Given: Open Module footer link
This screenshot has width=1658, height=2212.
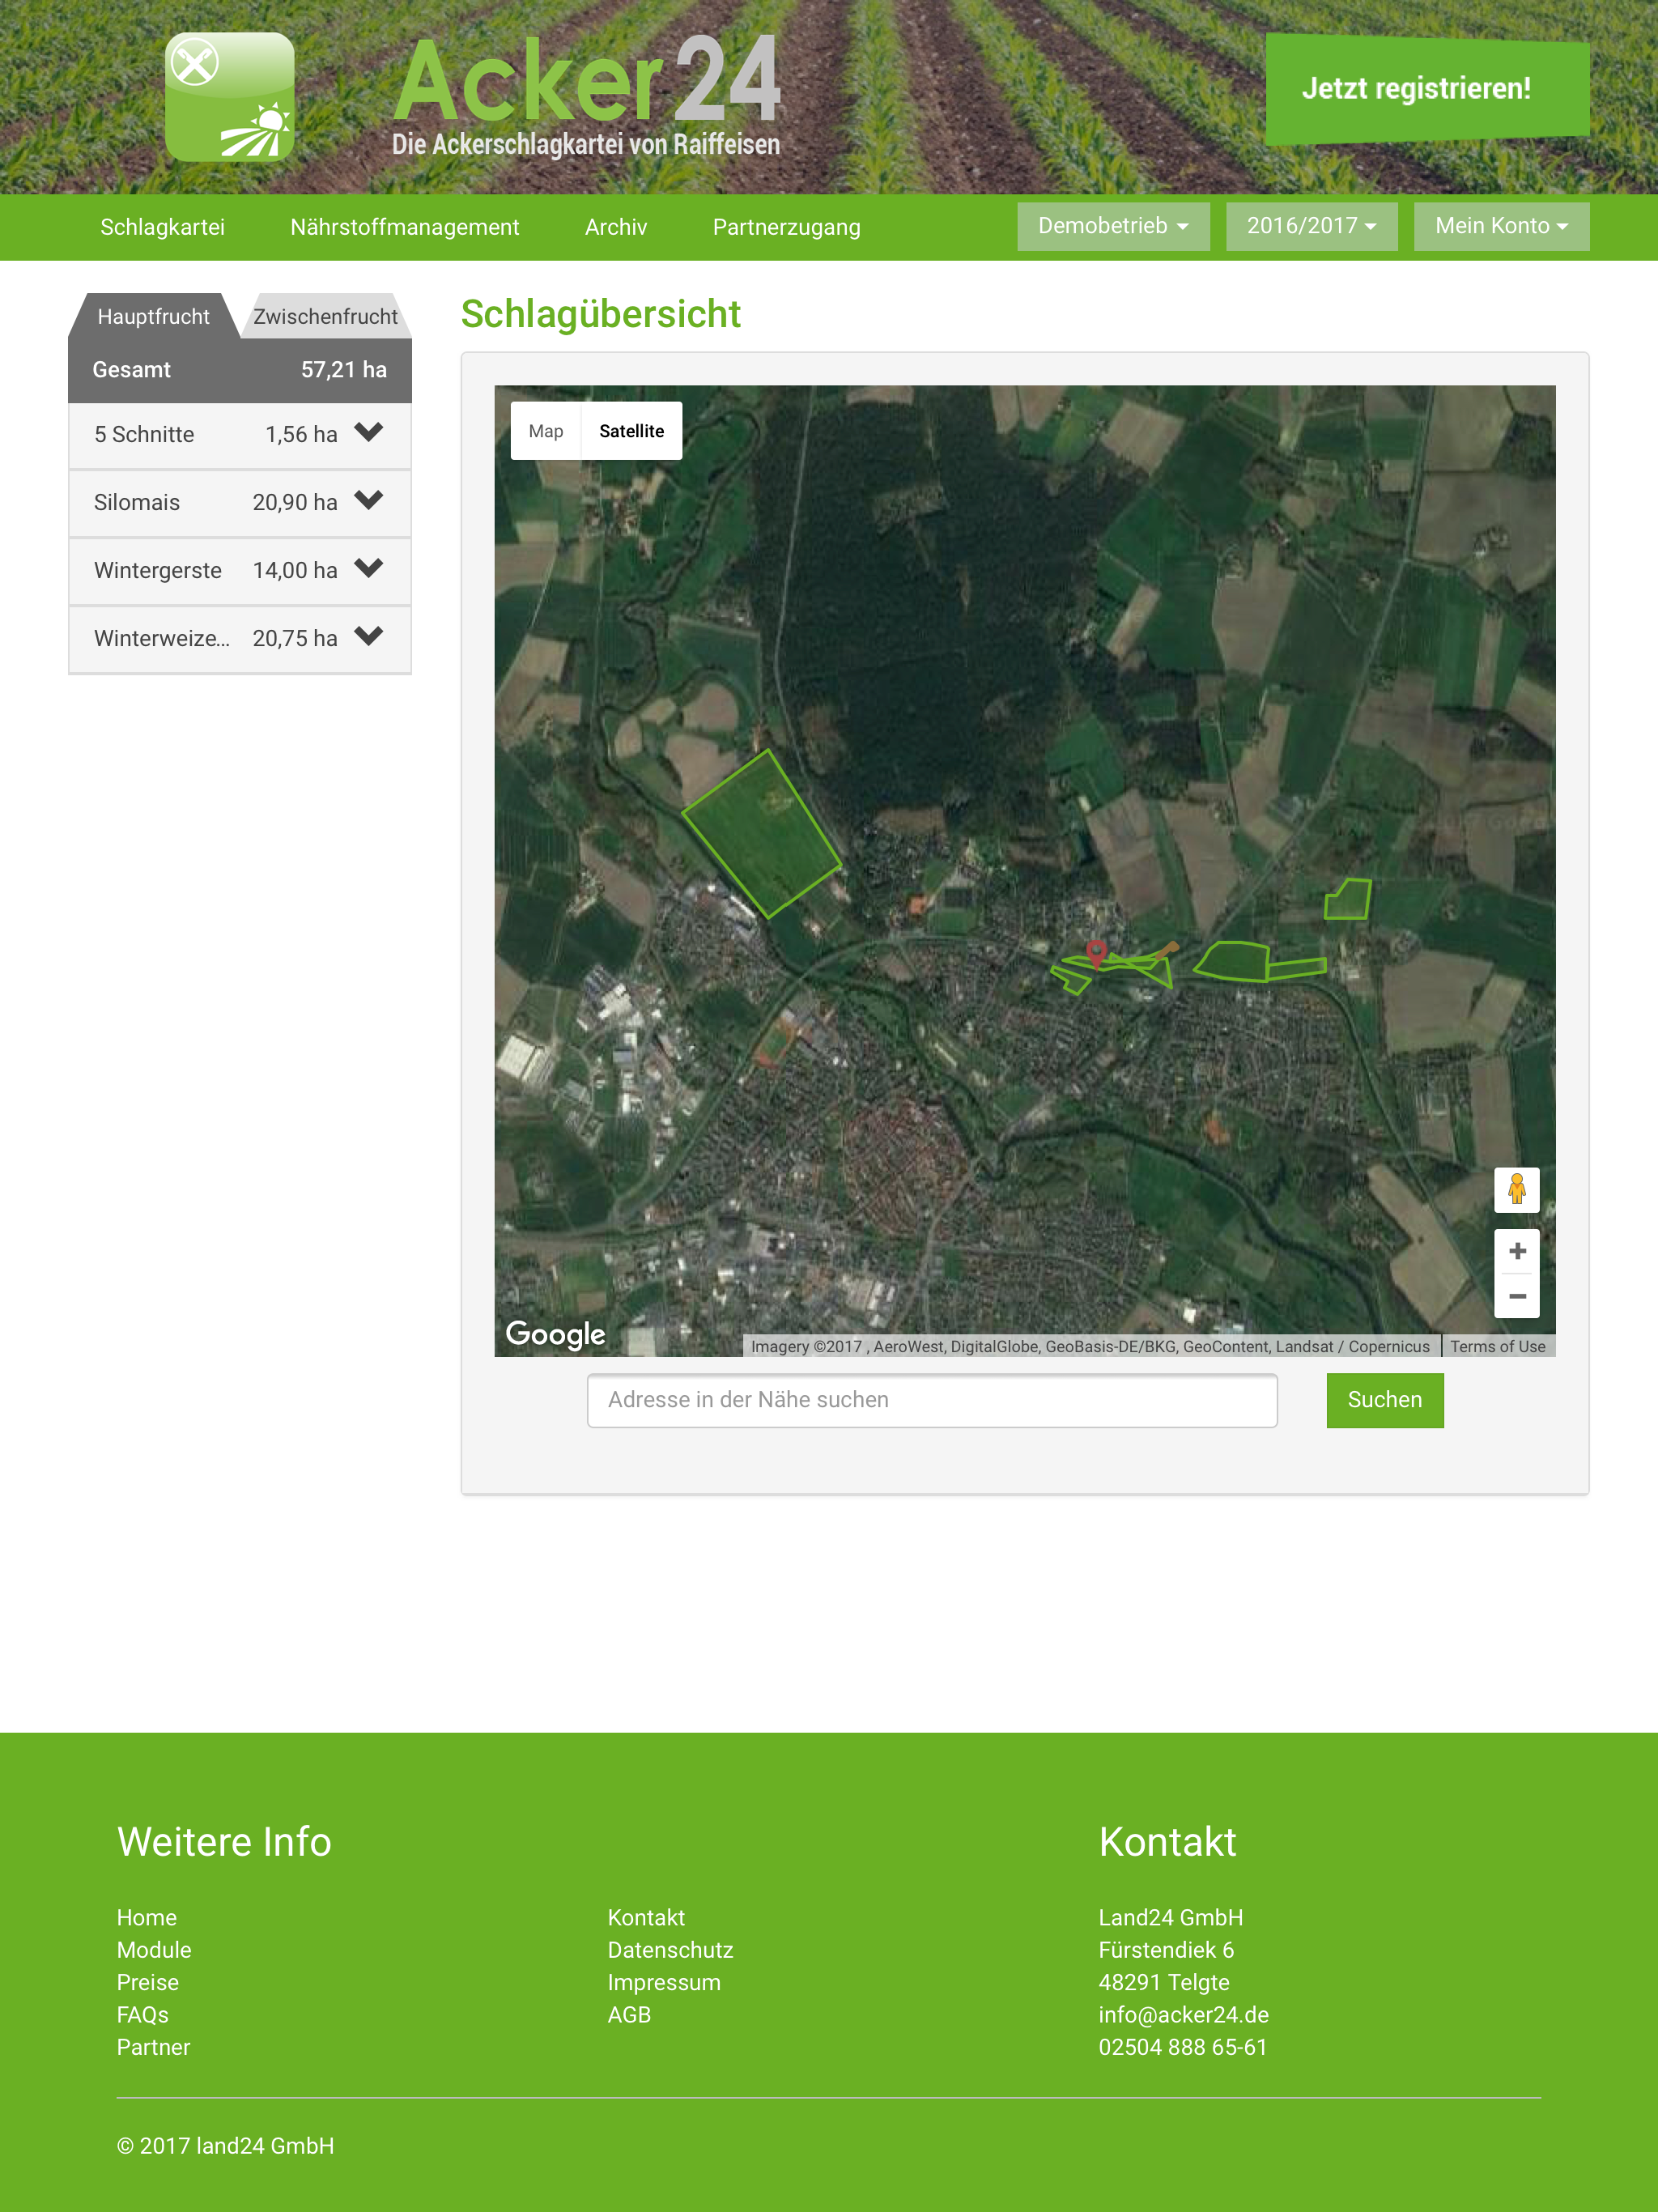Looking at the screenshot, I should pos(154,1950).
